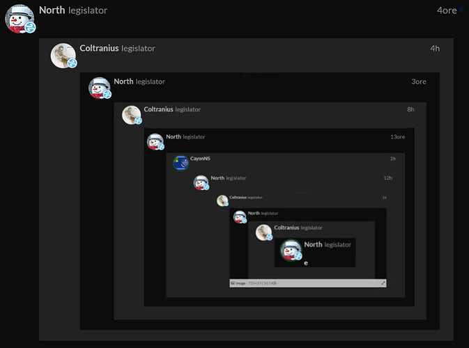
Task: Click the 4ore timestamp on the top post
Action: point(446,10)
